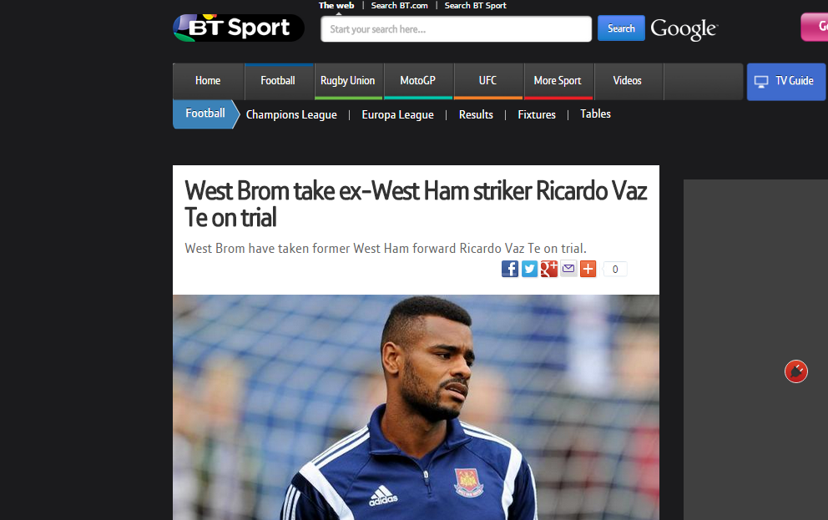Viewport: 828px width, 520px height.
Task: Go to the MotoGP section
Action: pyautogui.click(x=417, y=81)
